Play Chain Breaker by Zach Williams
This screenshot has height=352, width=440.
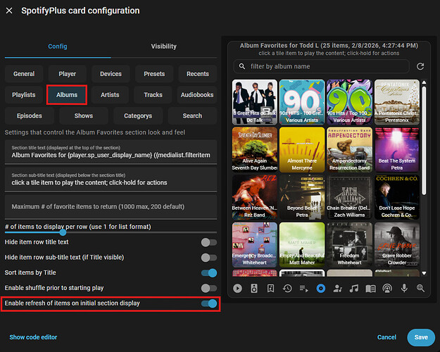[x=349, y=197]
